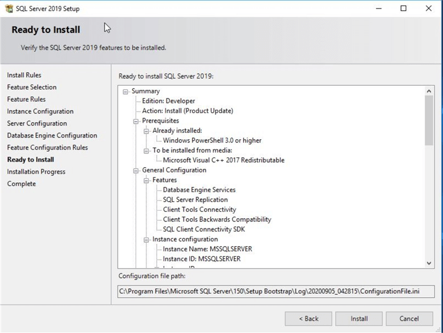This screenshot has width=443, height=333.
Task: Select the Instance Configuration step
Action: coord(40,111)
